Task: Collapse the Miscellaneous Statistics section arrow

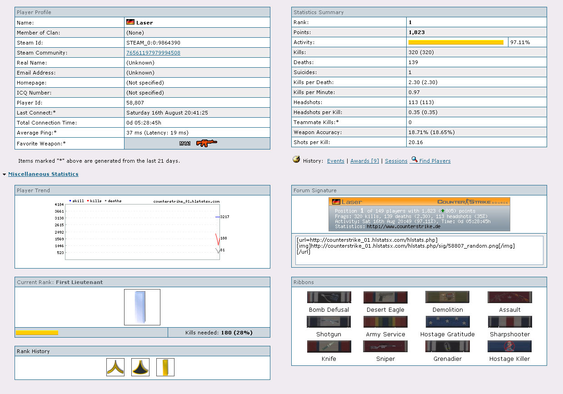Action: pyautogui.click(x=4, y=175)
